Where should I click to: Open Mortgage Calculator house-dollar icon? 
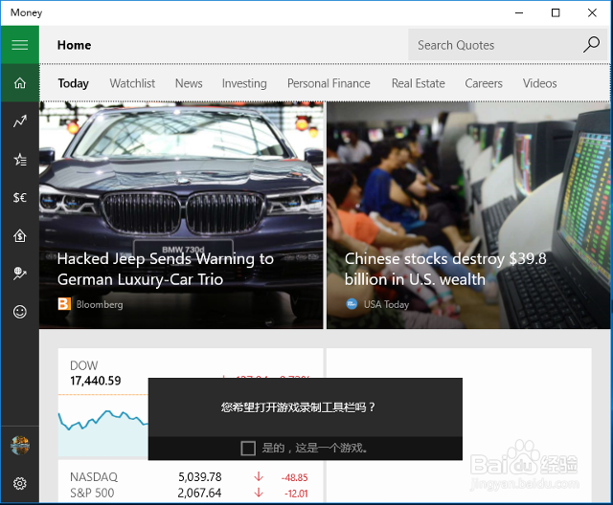pyautogui.click(x=20, y=235)
